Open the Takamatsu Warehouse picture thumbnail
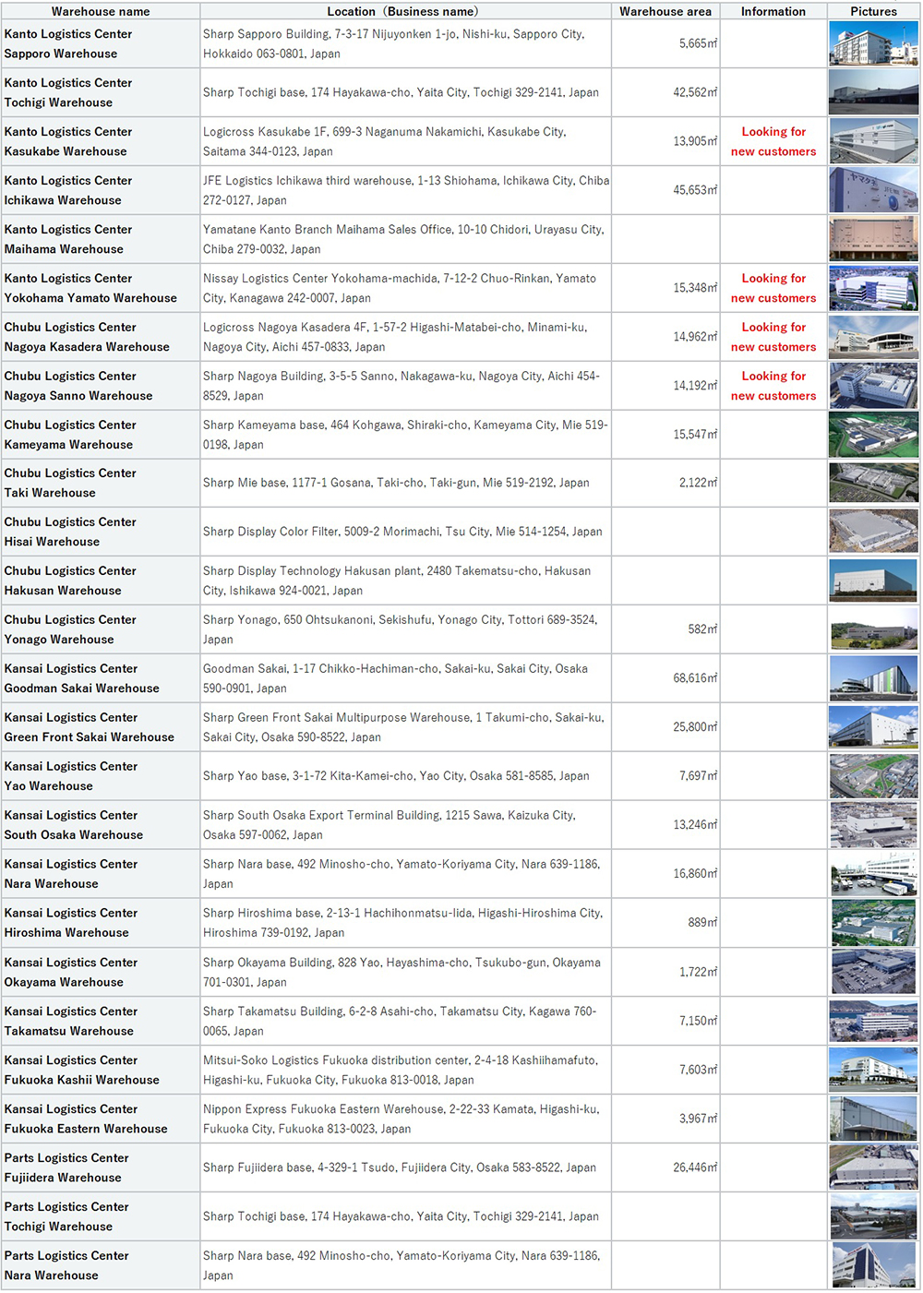923x1293 pixels. [873, 1021]
